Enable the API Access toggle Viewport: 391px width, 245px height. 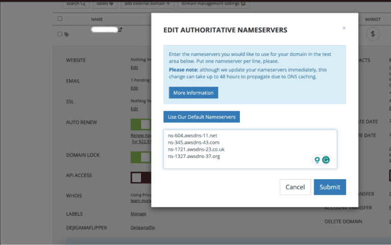coord(141,177)
